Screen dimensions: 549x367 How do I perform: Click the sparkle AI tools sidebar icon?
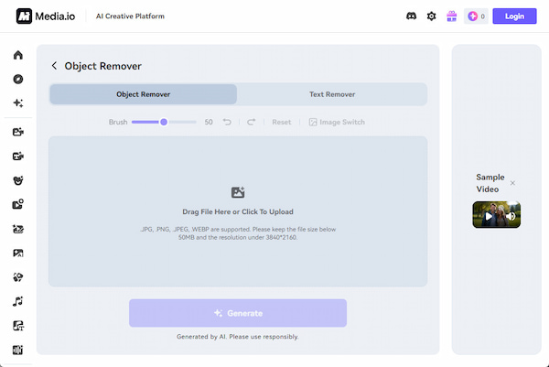pyautogui.click(x=17, y=103)
